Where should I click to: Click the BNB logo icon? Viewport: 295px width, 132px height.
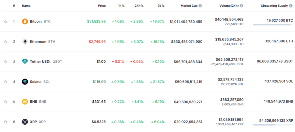point(25,102)
